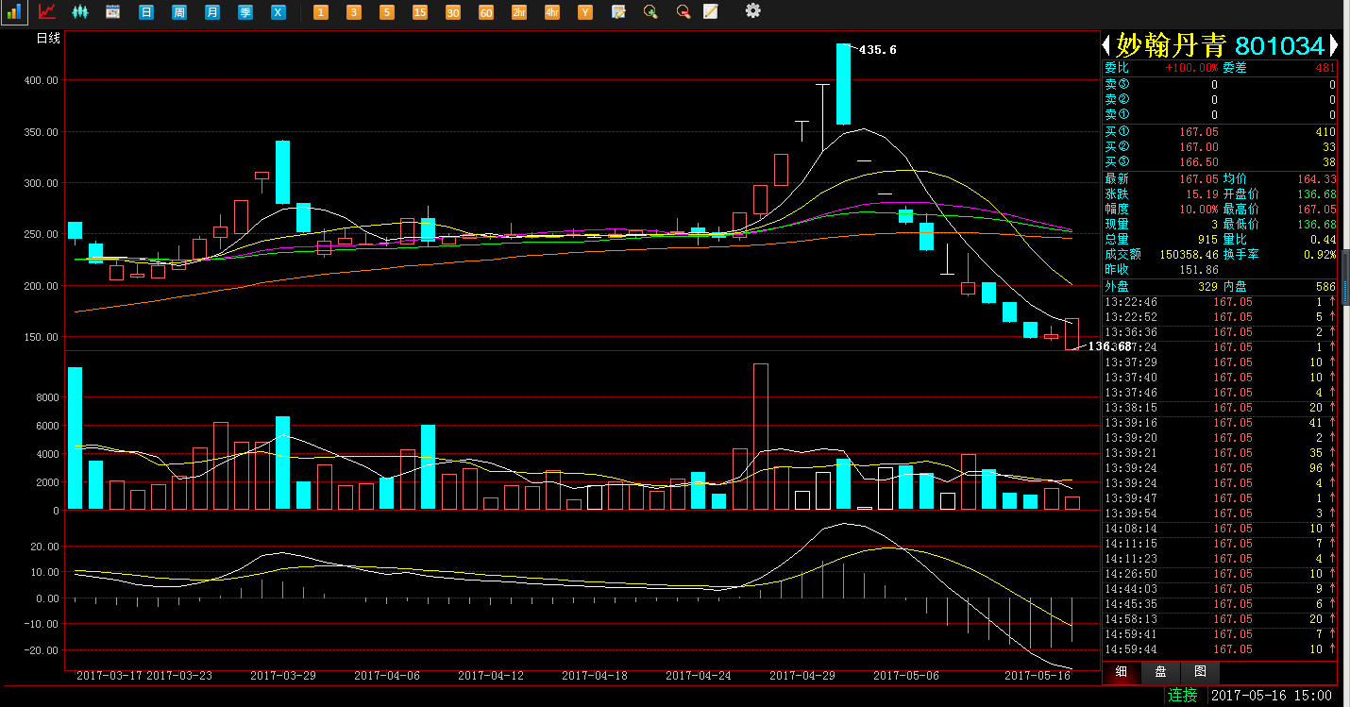This screenshot has height=707, width=1350.
Task: Click the 买③ bid price 166.50
Action: pyautogui.click(x=1199, y=162)
